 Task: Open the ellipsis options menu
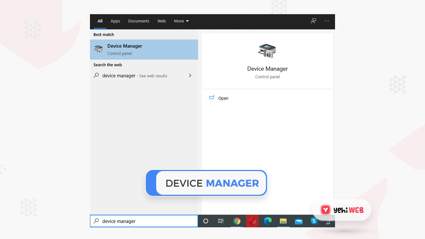pyautogui.click(x=327, y=21)
